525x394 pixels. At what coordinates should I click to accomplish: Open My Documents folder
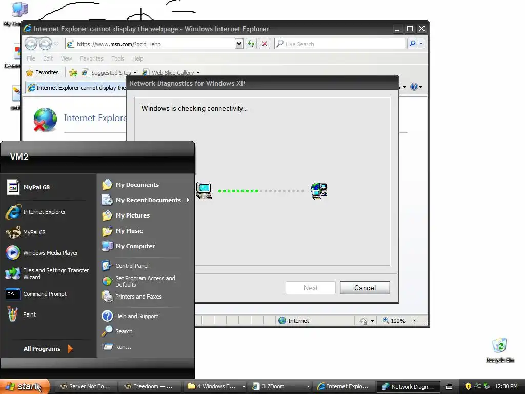(146, 185)
